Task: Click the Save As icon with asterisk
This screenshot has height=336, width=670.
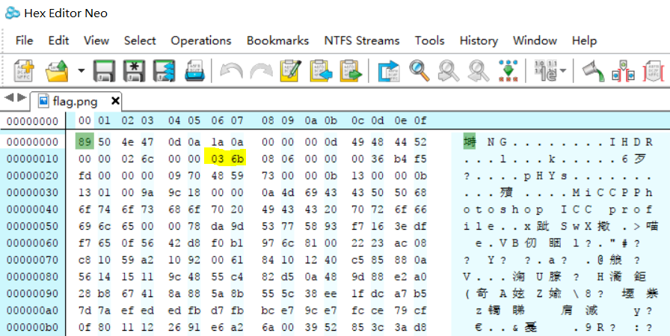Action: coord(134,70)
